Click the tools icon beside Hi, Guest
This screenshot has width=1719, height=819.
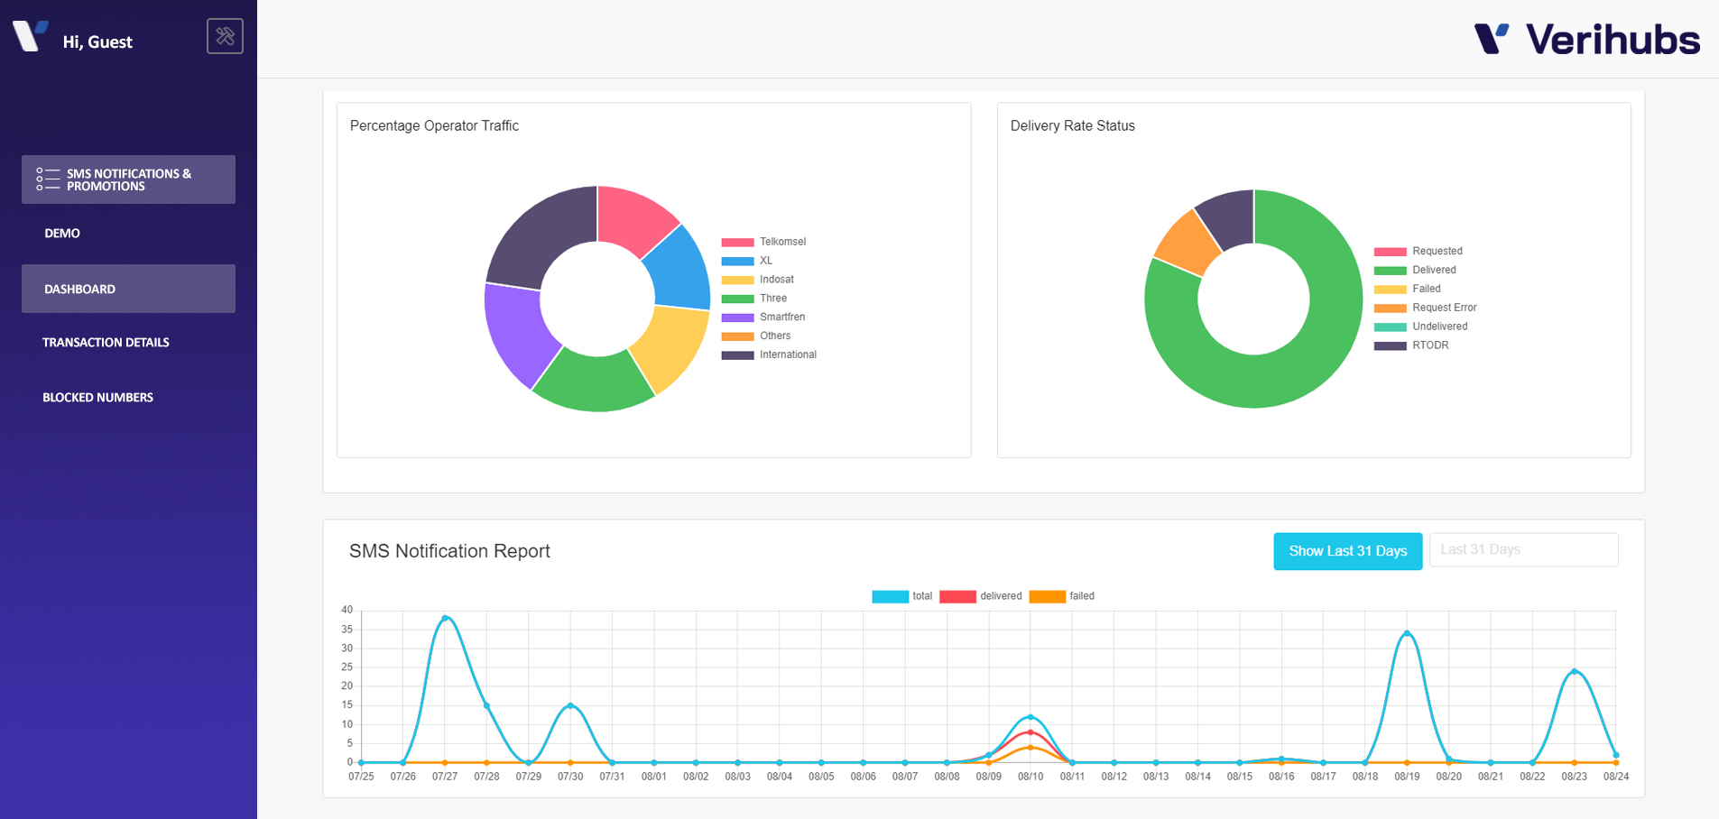coord(225,36)
